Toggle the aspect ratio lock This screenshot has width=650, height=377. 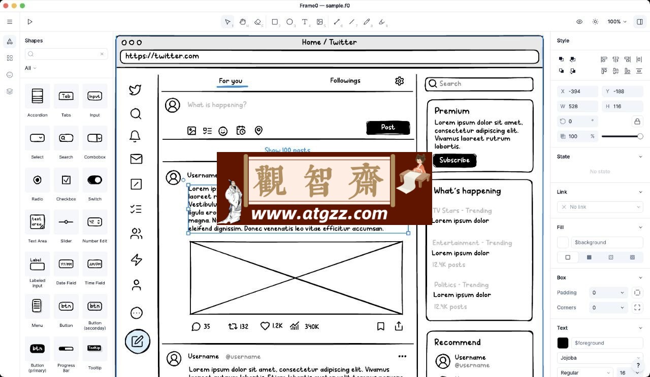637,122
